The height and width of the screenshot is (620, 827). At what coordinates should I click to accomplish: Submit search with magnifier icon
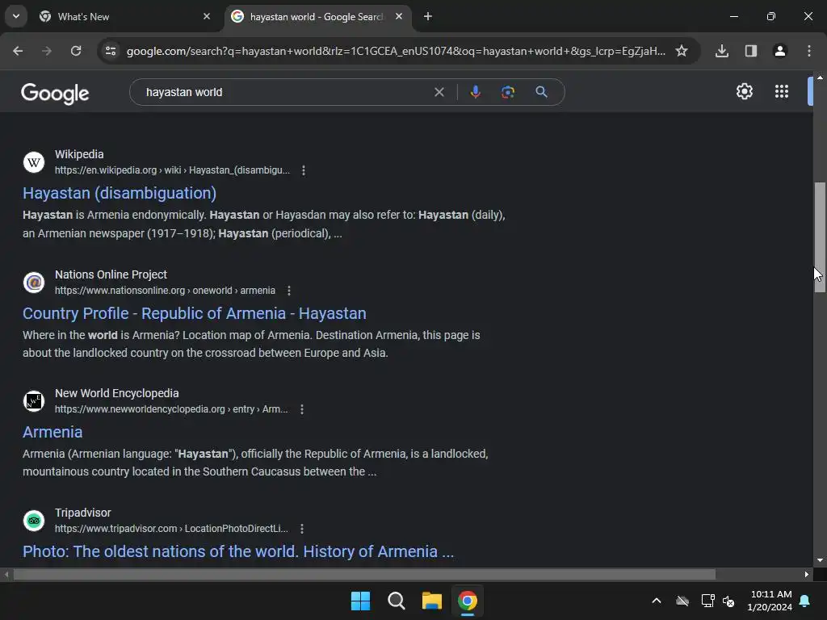(x=541, y=92)
